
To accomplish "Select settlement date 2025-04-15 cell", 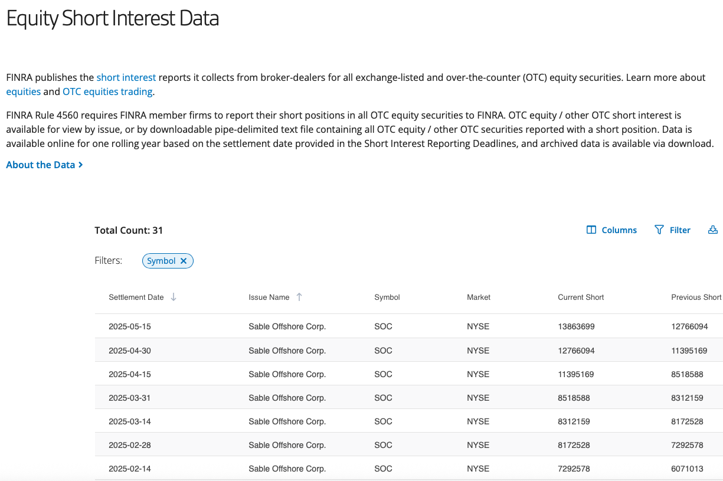I will [x=130, y=374].
